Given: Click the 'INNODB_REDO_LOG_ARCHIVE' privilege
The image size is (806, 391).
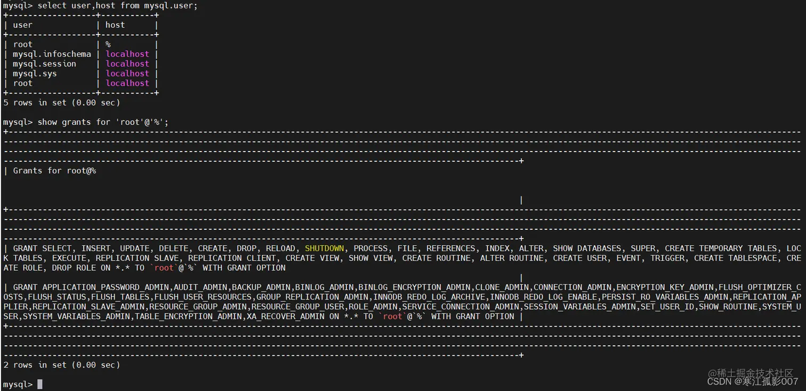Looking at the screenshot, I should click(429, 297).
